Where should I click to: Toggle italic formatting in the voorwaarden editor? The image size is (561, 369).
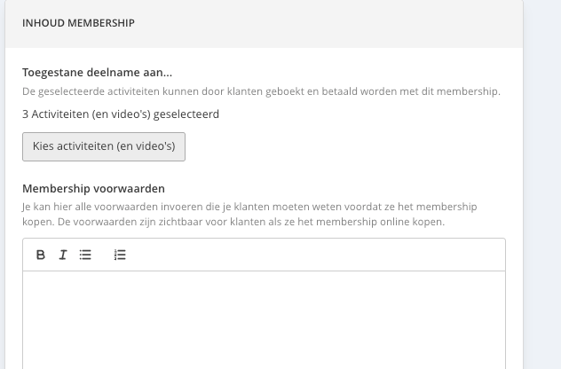point(63,255)
